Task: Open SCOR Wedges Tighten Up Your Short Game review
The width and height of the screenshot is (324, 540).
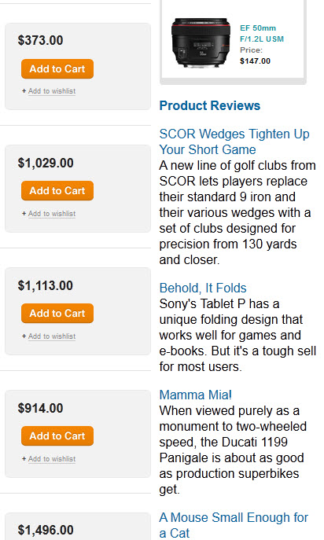Action: [234, 141]
